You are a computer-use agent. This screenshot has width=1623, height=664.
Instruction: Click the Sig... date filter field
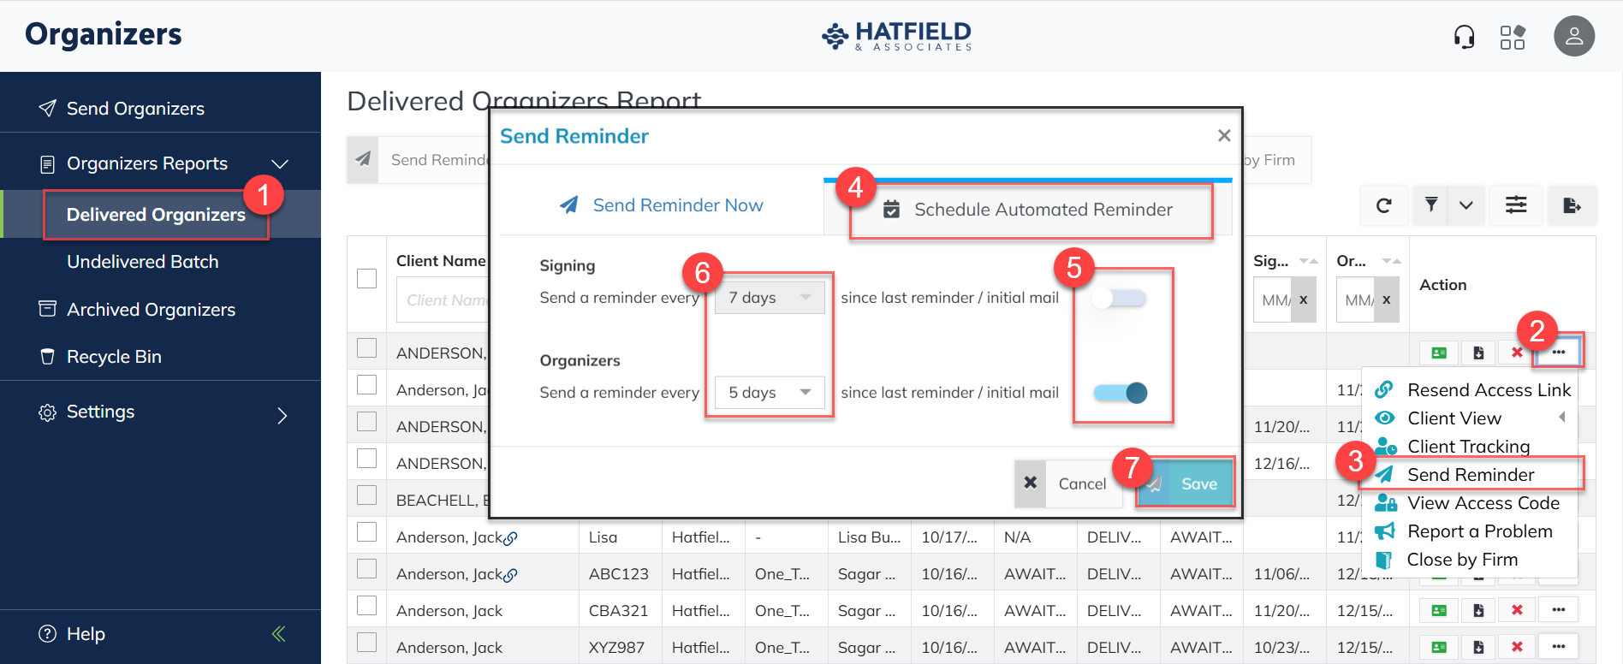tap(1274, 300)
